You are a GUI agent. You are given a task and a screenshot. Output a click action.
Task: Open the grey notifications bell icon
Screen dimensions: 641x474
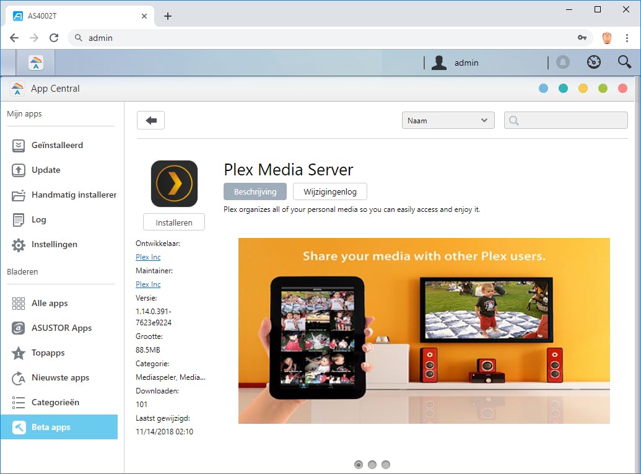point(563,62)
